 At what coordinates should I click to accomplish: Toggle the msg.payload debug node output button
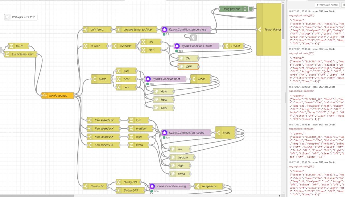pos(251,9)
